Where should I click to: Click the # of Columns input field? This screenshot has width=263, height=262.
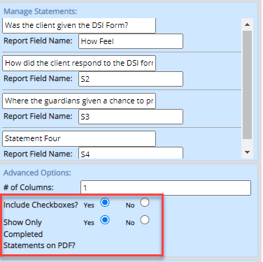[x=166, y=188]
